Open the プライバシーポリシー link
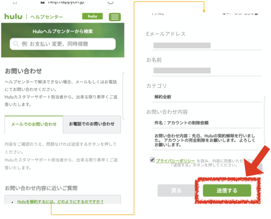 (x=175, y=161)
